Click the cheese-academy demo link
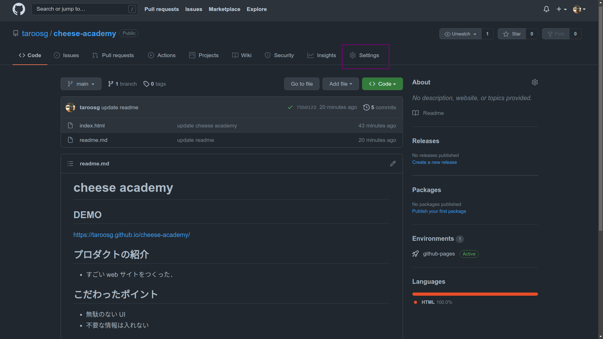This screenshot has height=339, width=603. [132, 235]
